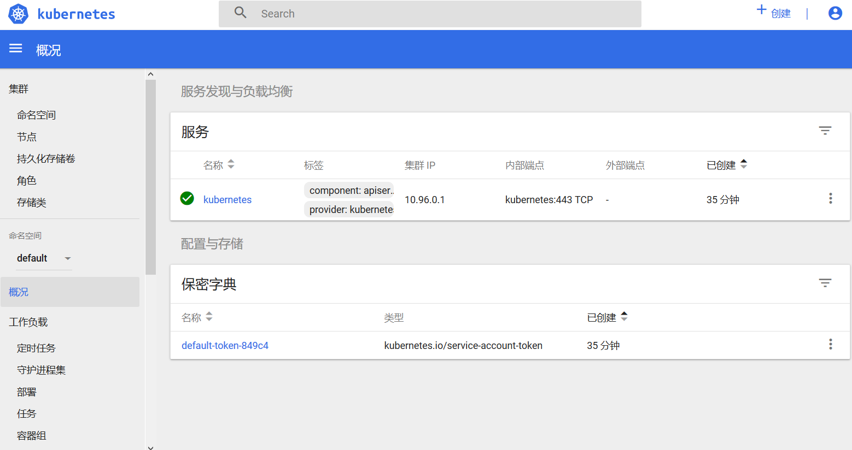
Task: Toggle sorting by 已创建 in the services table
Action: tap(744, 164)
